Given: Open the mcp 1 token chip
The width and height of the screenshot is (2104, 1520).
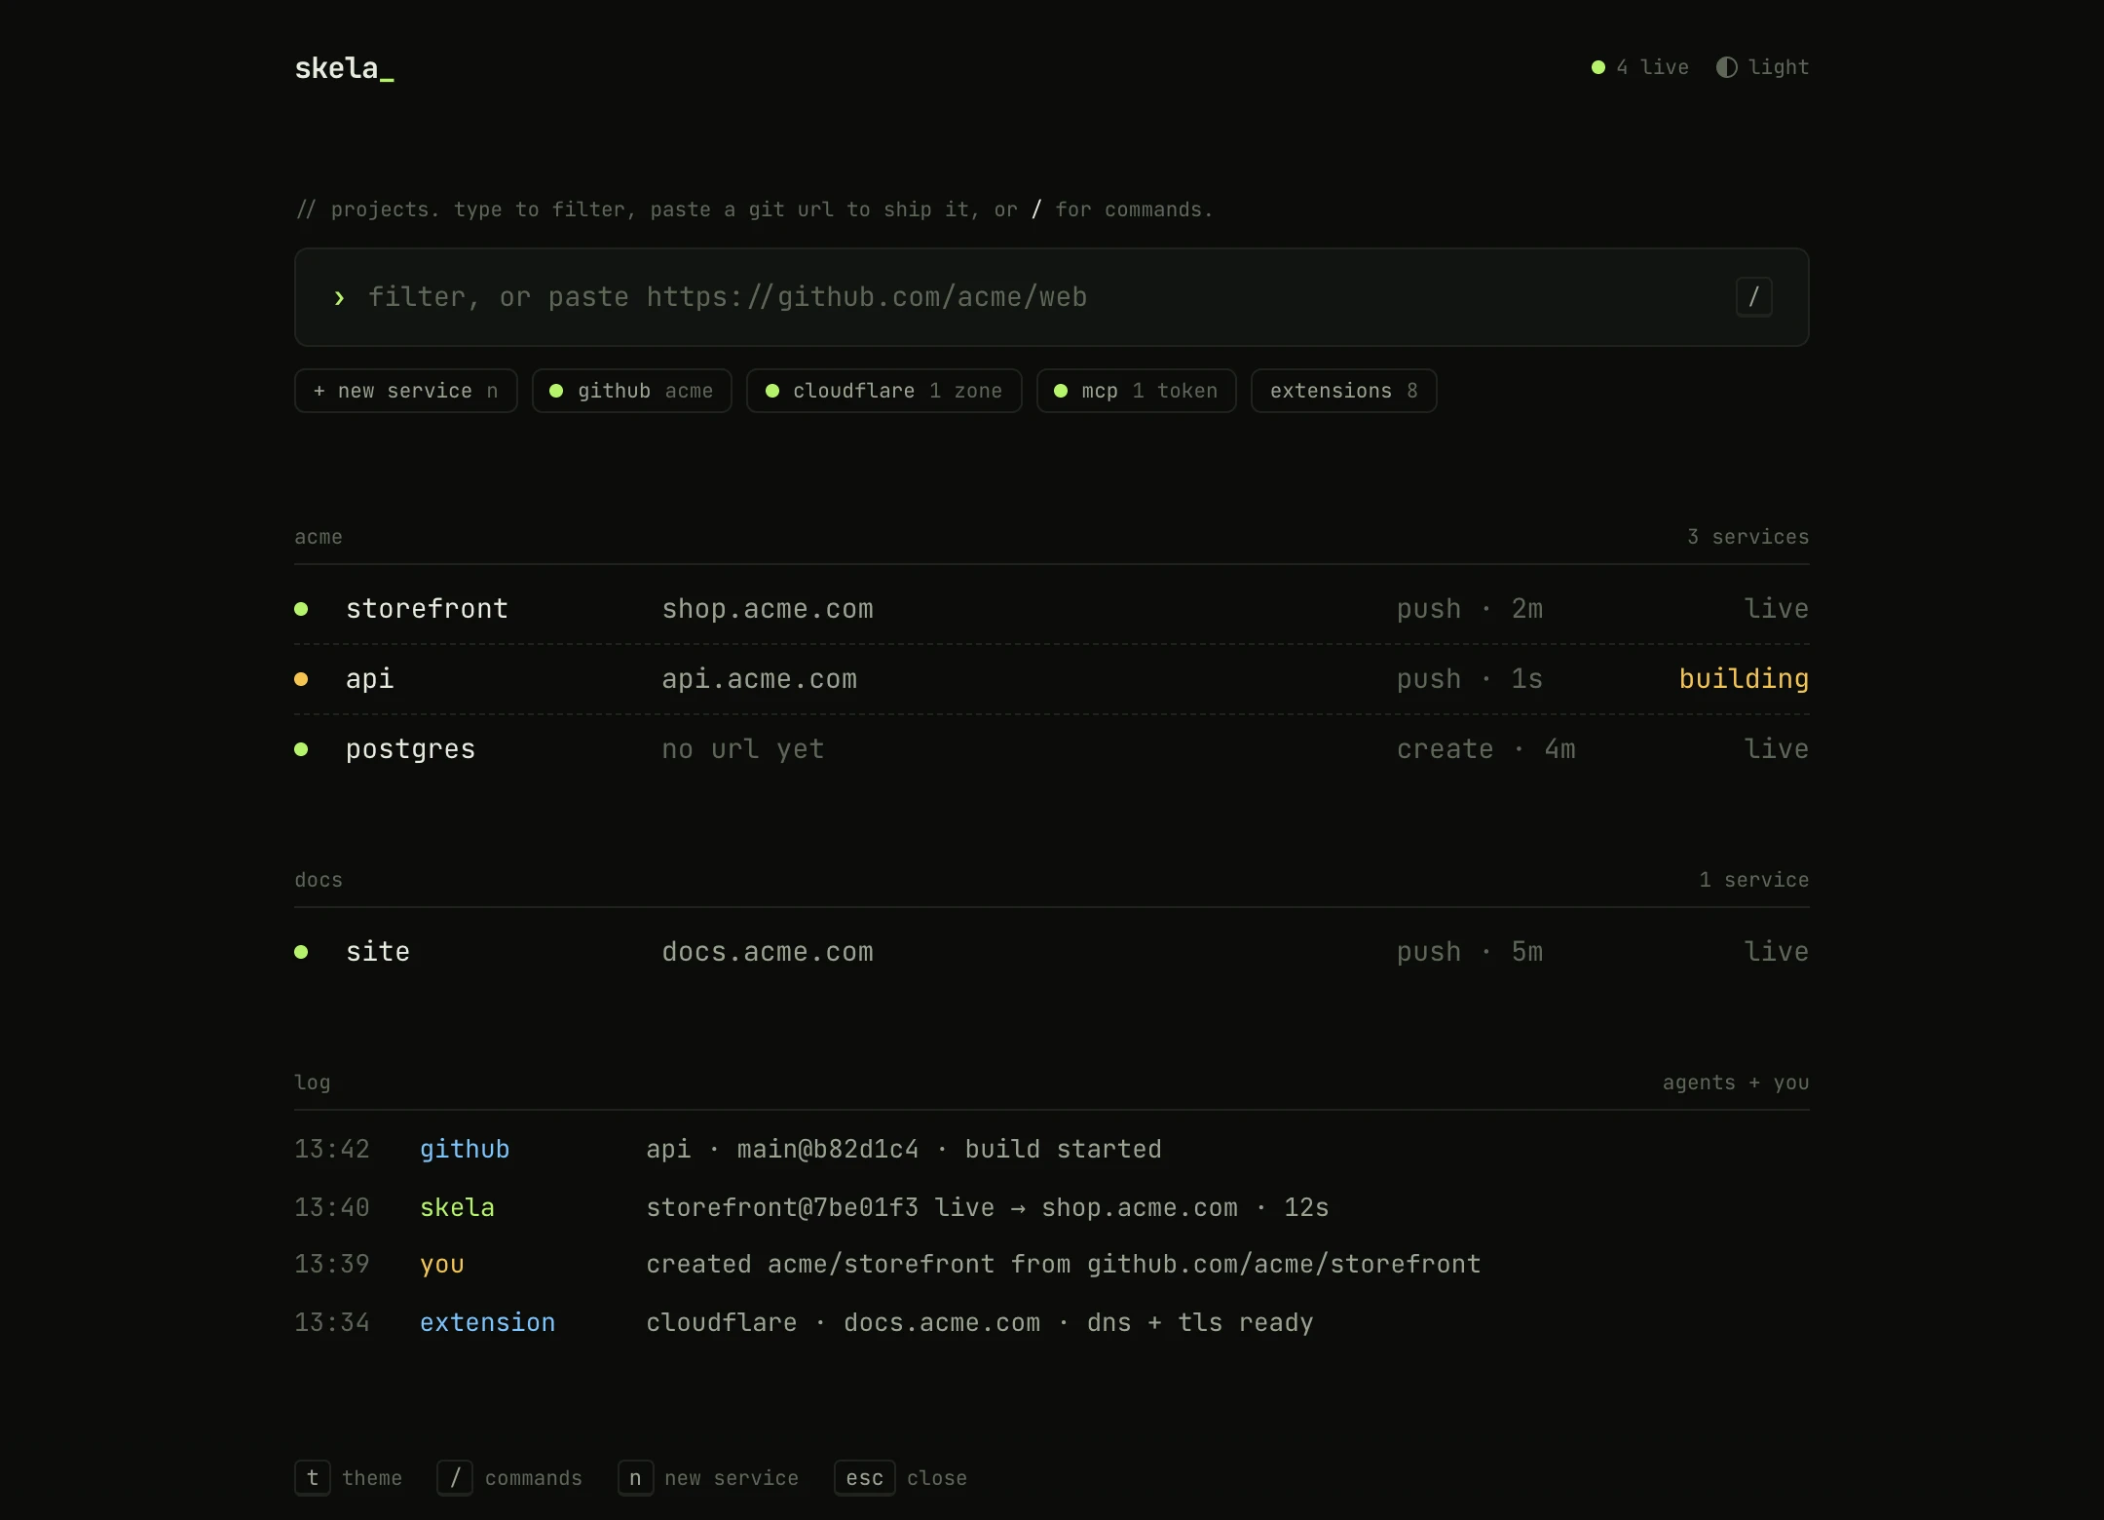Looking at the screenshot, I should [1136, 391].
